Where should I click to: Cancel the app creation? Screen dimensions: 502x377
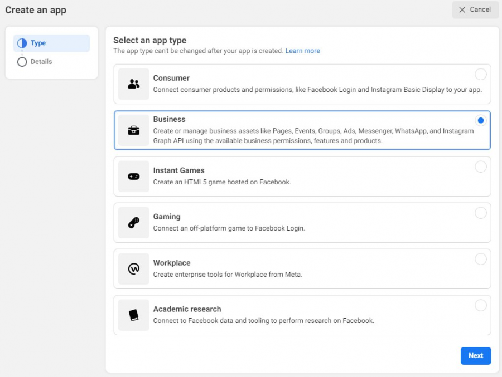(x=475, y=9)
